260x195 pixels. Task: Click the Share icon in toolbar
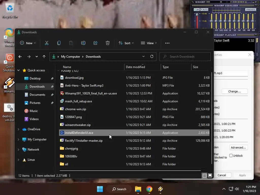pos(95,43)
